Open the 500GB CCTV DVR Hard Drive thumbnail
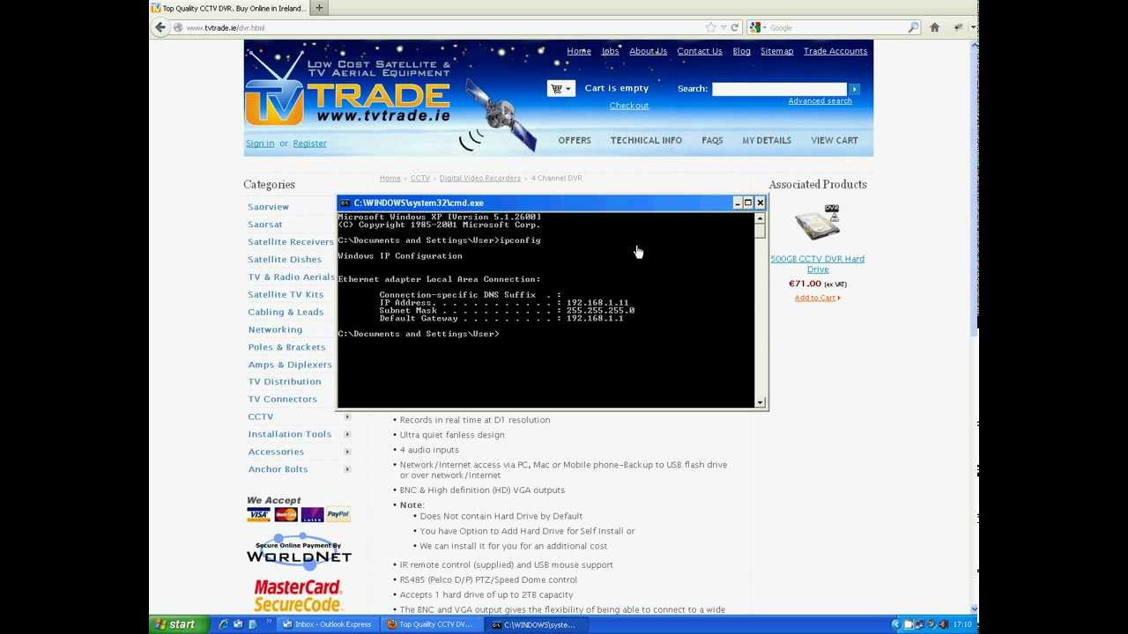 point(817,223)
